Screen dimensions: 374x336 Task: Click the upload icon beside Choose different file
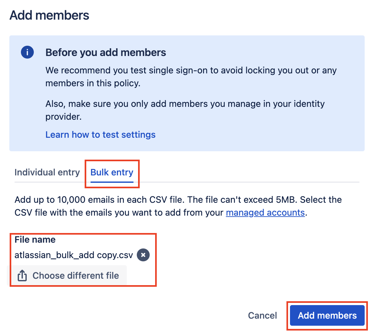pyautogui.click(x=22, y=275)
